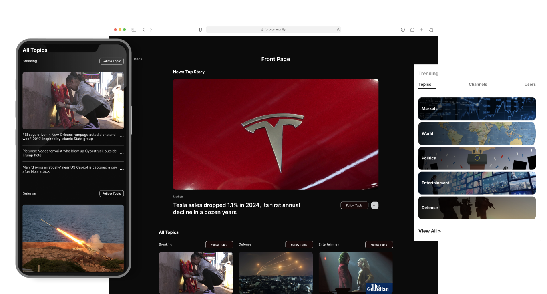Read the Vegas Cybertruck headline on phone
547x294 pixels.
pos(70,153)
